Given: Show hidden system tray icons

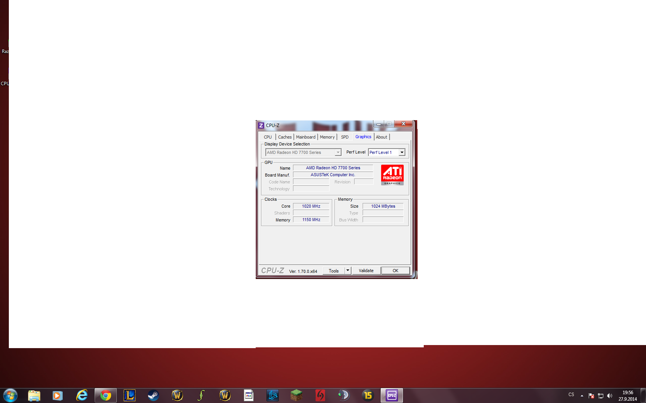Looking at the screenshot, I should click(582, 396).
